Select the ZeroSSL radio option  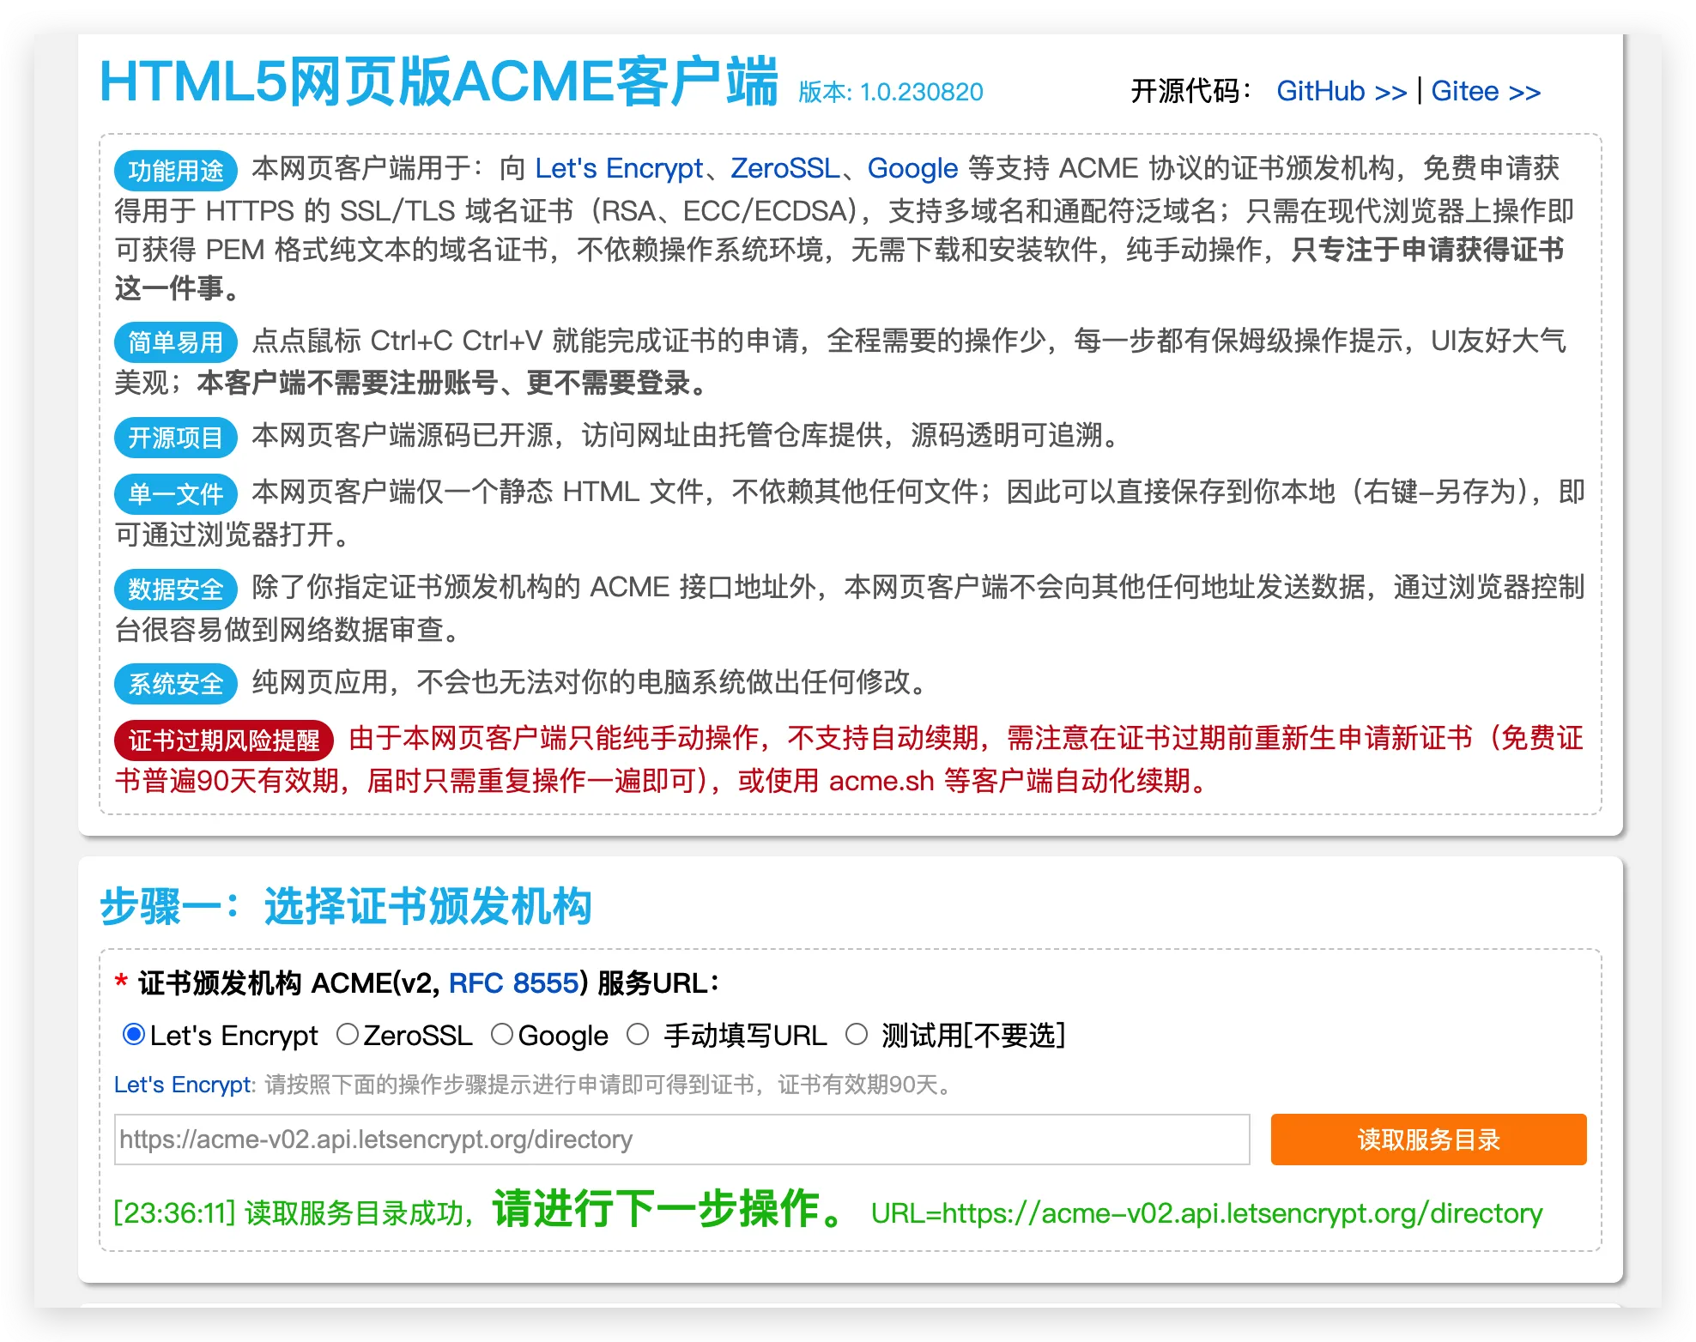[x=347, y=1035]
